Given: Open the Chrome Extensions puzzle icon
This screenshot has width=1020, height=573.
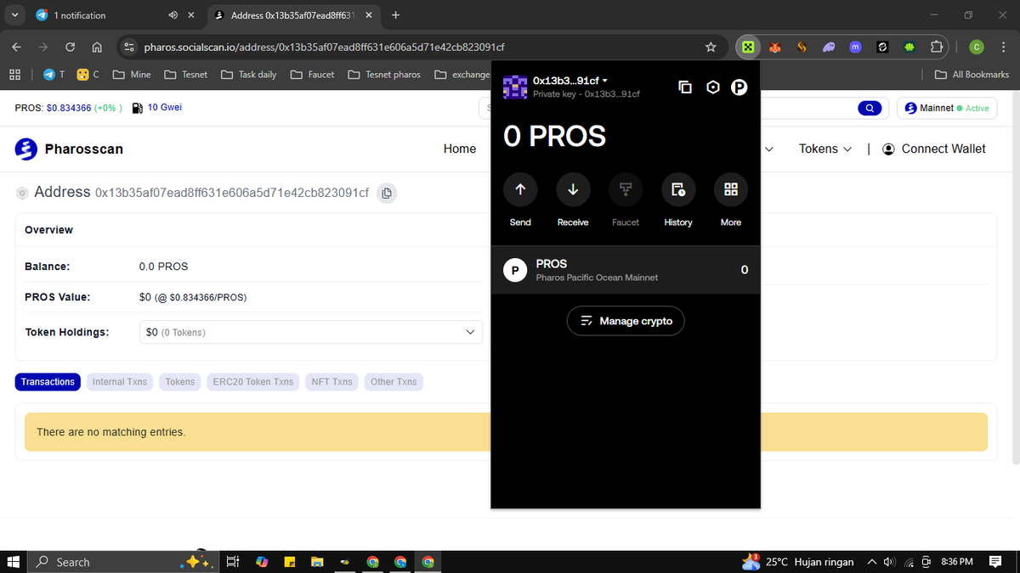Looking at the screenshot, I should click(937, 48).
